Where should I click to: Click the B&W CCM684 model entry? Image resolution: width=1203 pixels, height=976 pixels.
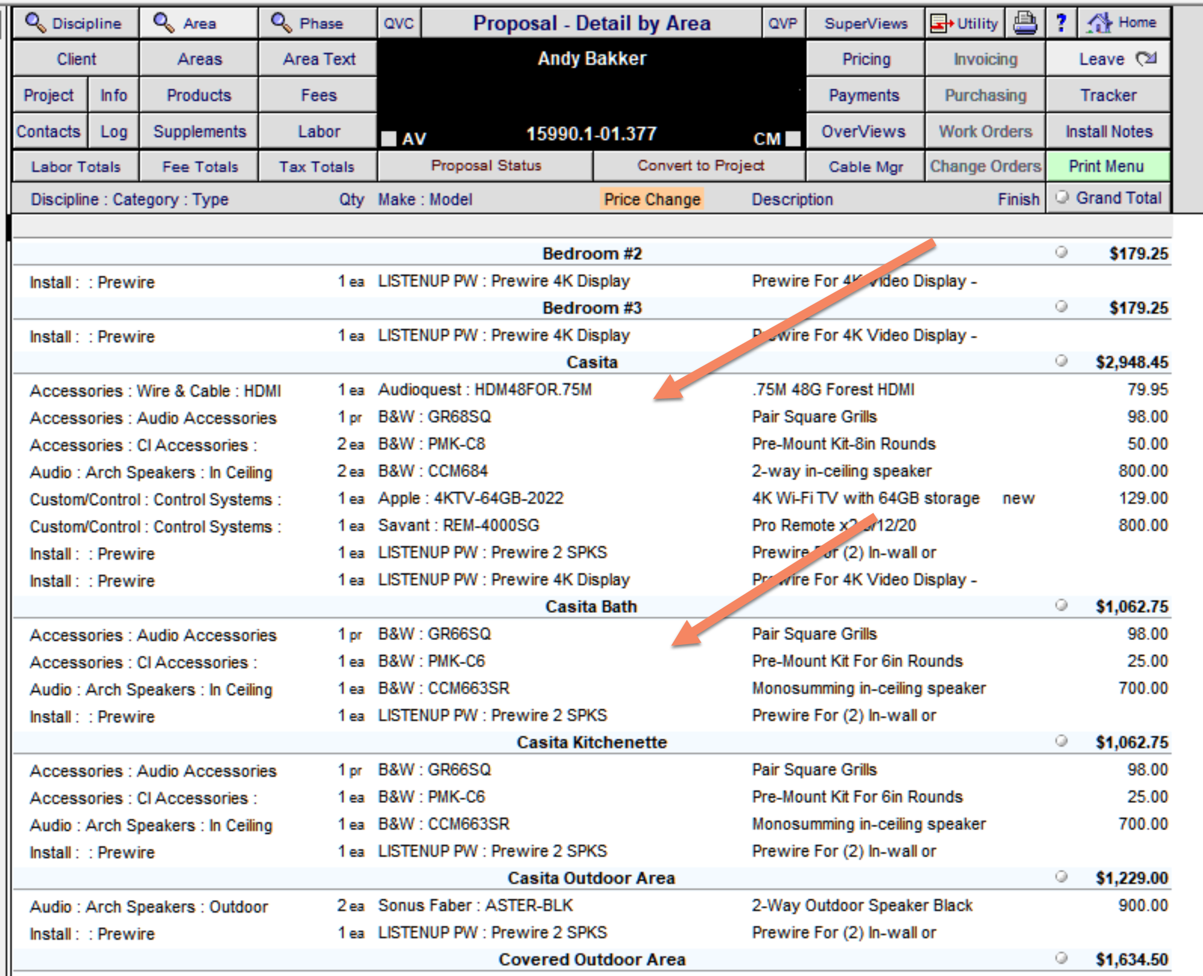(433, 471)
